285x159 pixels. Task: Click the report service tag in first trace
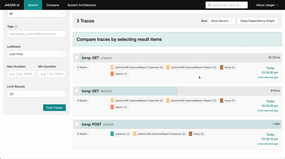[119, 74]
